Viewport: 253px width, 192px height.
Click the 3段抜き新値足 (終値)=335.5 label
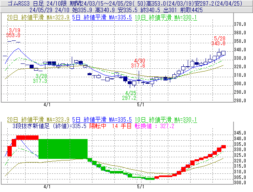[x=49, y=126]
